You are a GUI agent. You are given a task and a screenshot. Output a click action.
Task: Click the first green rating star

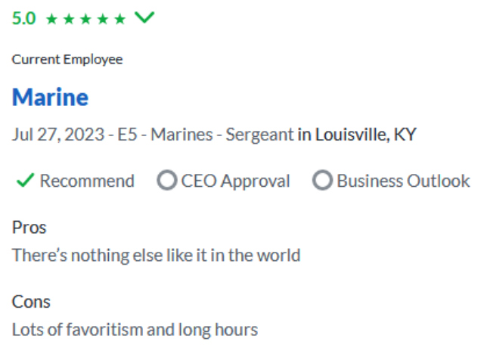(51, 20)
